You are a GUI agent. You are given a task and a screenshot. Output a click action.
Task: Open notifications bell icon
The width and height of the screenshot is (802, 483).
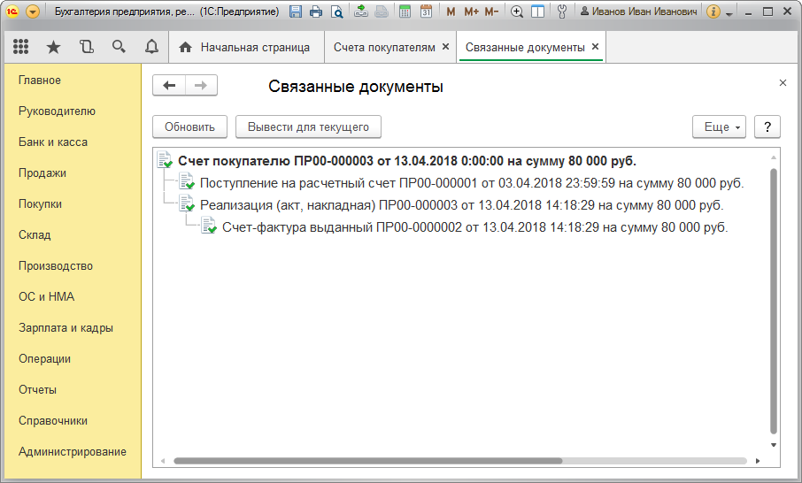tap(151, 48)
